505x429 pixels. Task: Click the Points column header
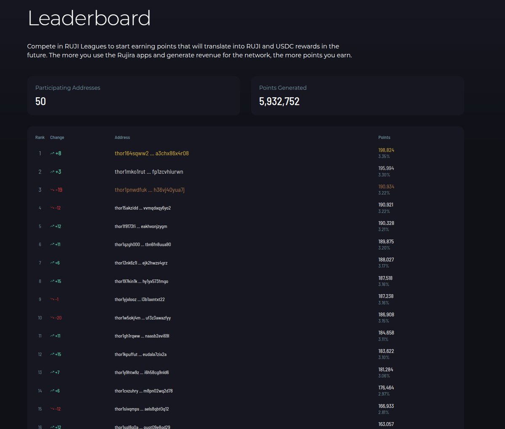pos(384,138)
